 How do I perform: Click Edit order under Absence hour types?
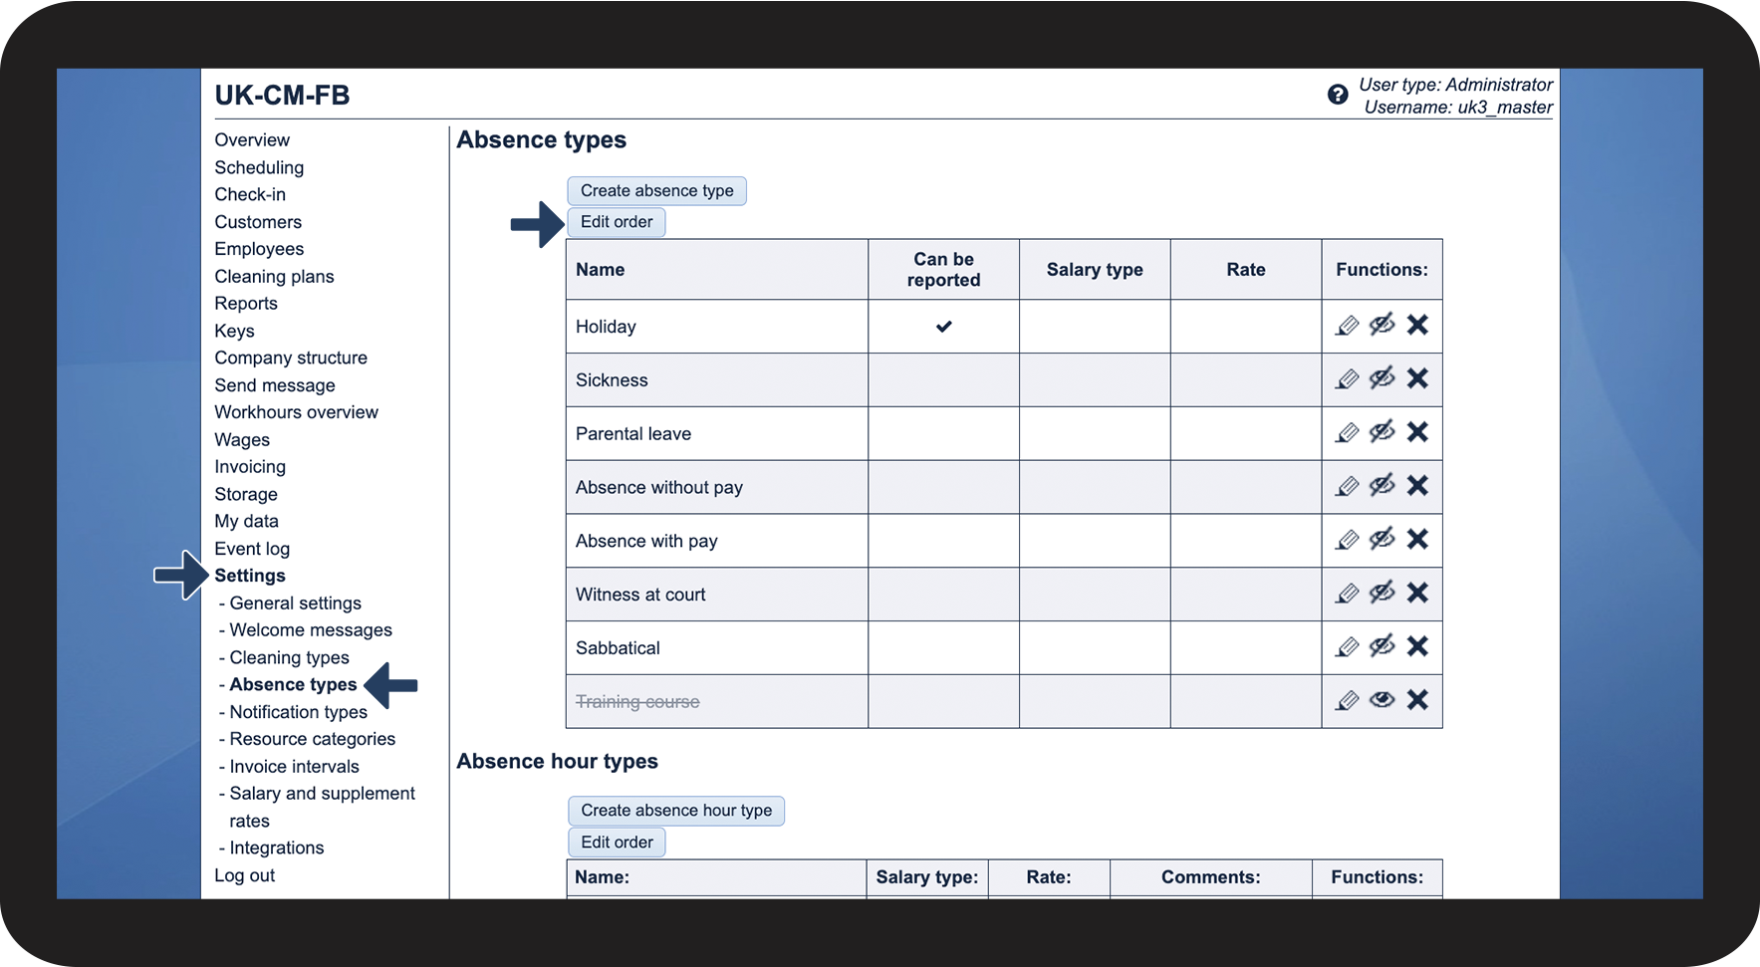[x=617, y=842]
